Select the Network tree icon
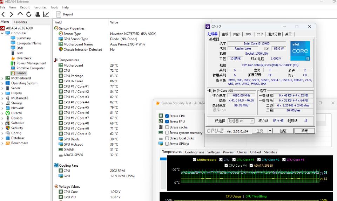Viewport: 337px width, 201px height. coord(8,108)
